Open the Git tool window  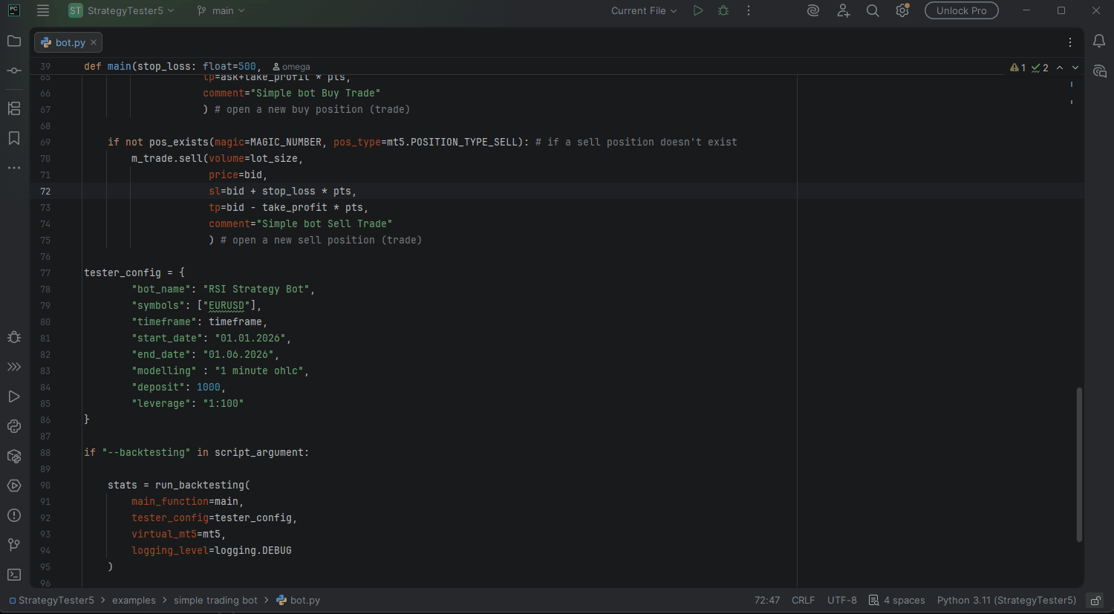tap(14, 545)
